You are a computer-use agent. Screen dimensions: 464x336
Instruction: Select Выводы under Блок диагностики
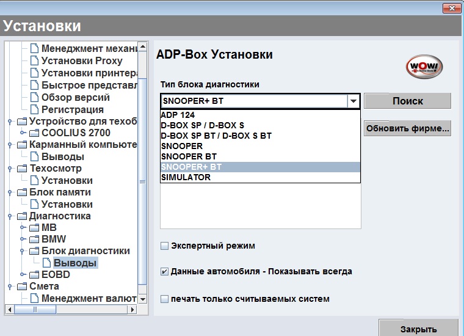tap(75, 263)
